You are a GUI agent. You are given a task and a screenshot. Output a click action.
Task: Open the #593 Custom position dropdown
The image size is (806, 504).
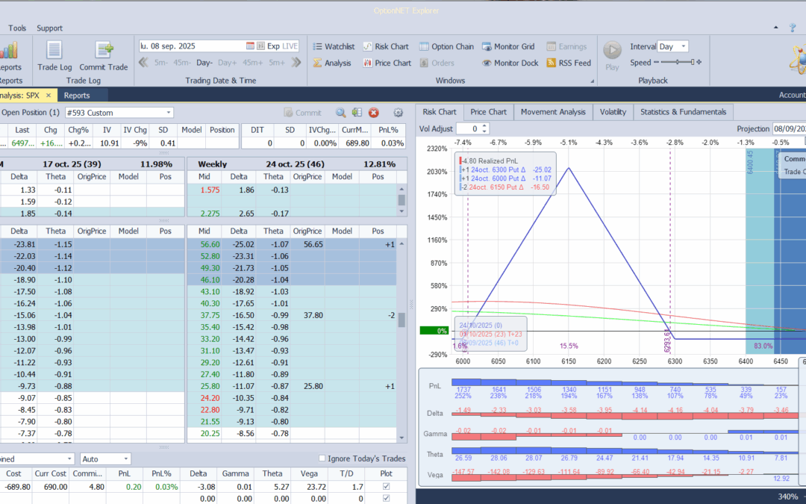coord(119,113)
